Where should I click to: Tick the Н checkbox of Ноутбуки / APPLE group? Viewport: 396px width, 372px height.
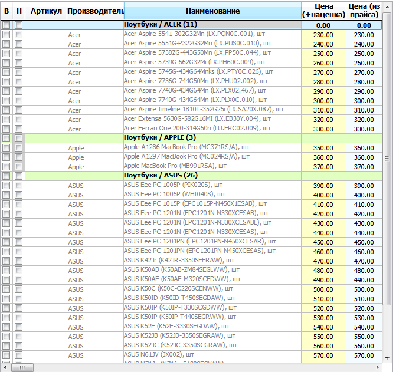point(18,138)
